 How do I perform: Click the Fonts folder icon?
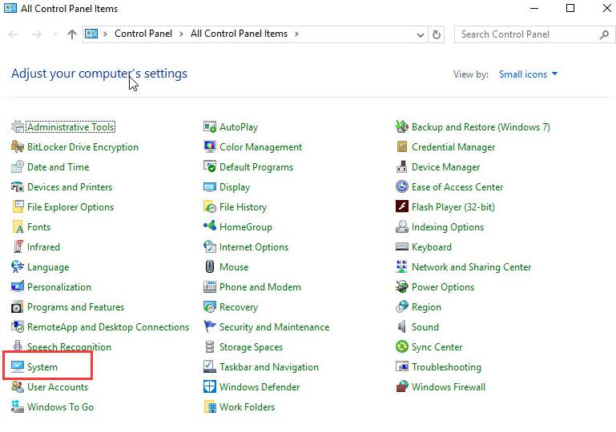tap(18, 226)
